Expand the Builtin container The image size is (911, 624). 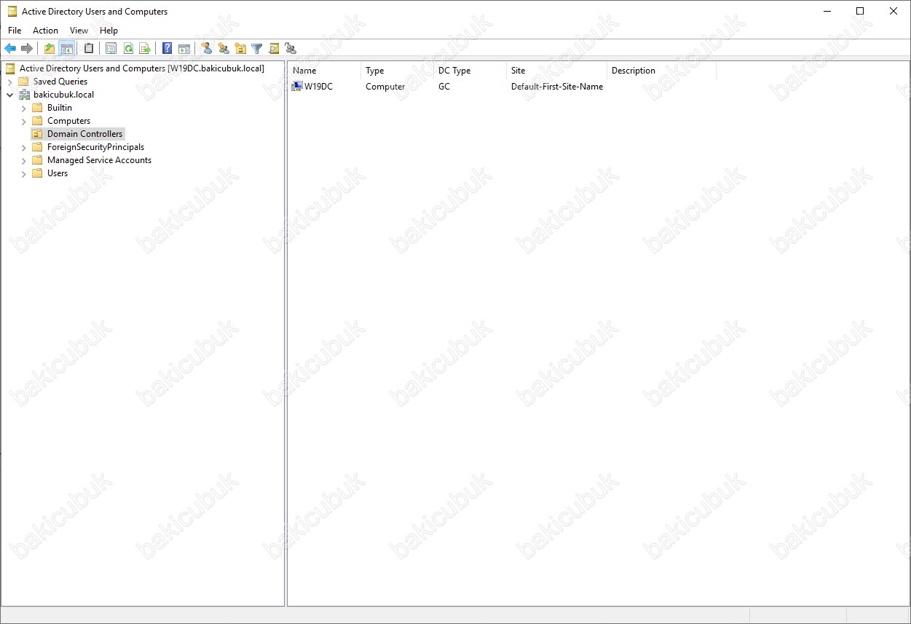tap(24, 108)
